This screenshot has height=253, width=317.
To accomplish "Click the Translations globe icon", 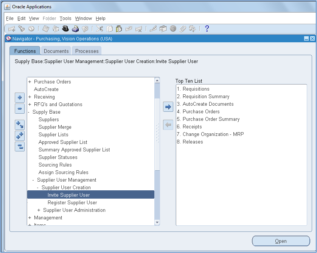I will coord(173,29).
